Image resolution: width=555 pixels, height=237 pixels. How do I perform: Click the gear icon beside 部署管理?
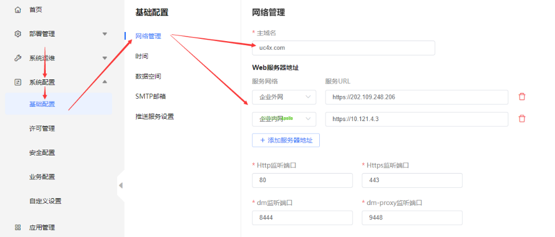point(18,34)
